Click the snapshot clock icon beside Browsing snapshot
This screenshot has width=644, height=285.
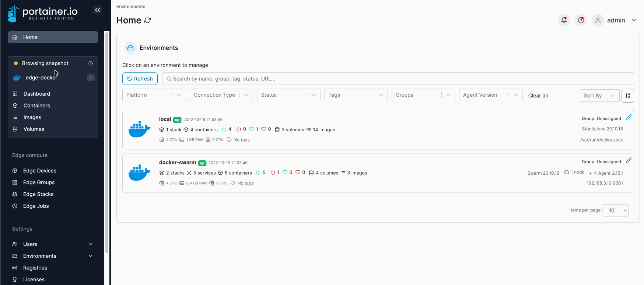91,63
